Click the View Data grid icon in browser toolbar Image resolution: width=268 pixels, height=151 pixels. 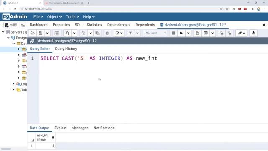coord(15,25)
